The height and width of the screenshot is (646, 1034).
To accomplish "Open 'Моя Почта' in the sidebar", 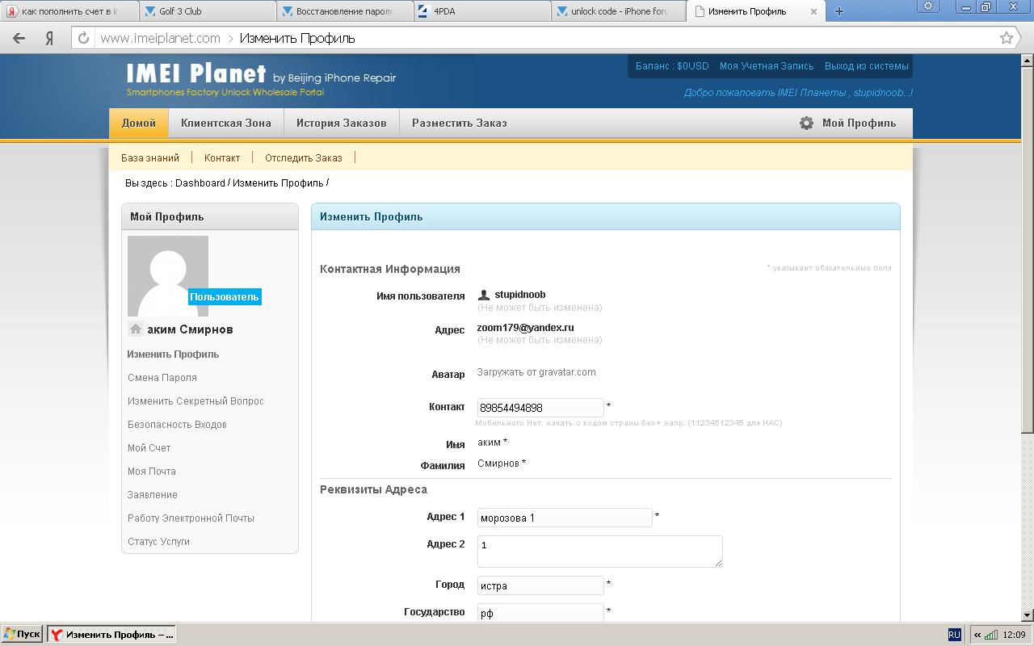I will [152, 471].
